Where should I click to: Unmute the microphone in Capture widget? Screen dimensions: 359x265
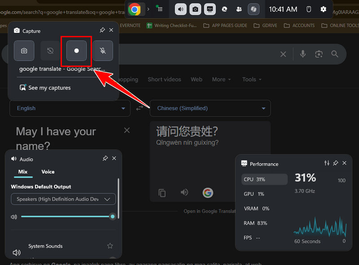[103, 50]
